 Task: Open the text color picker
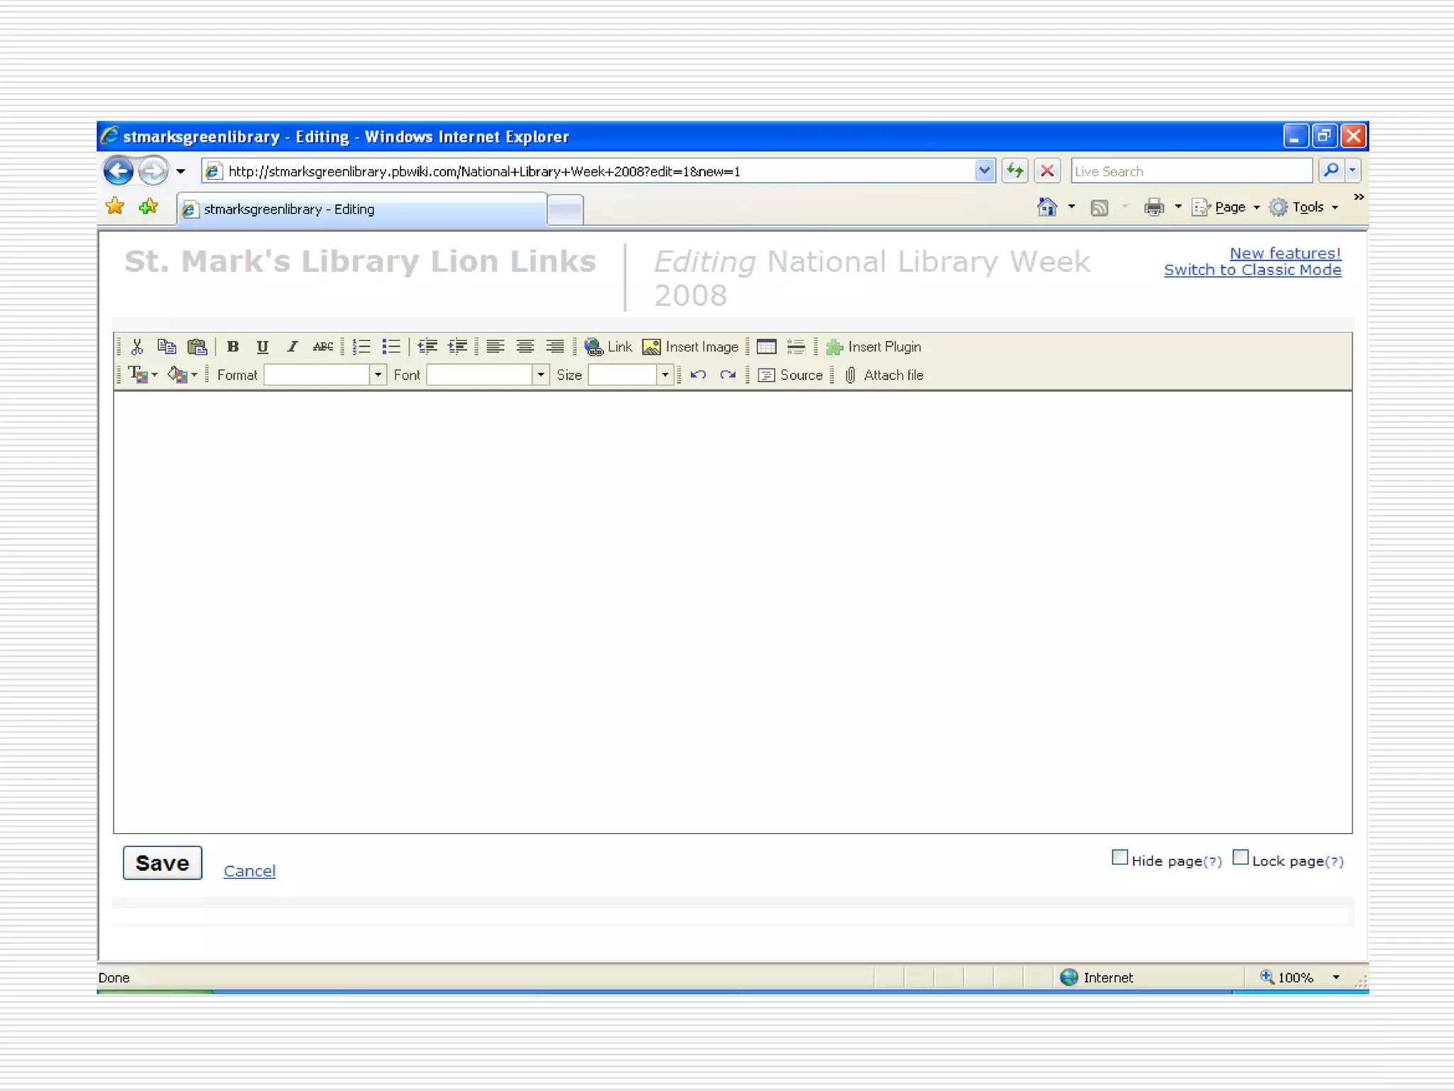click(142, 375)
